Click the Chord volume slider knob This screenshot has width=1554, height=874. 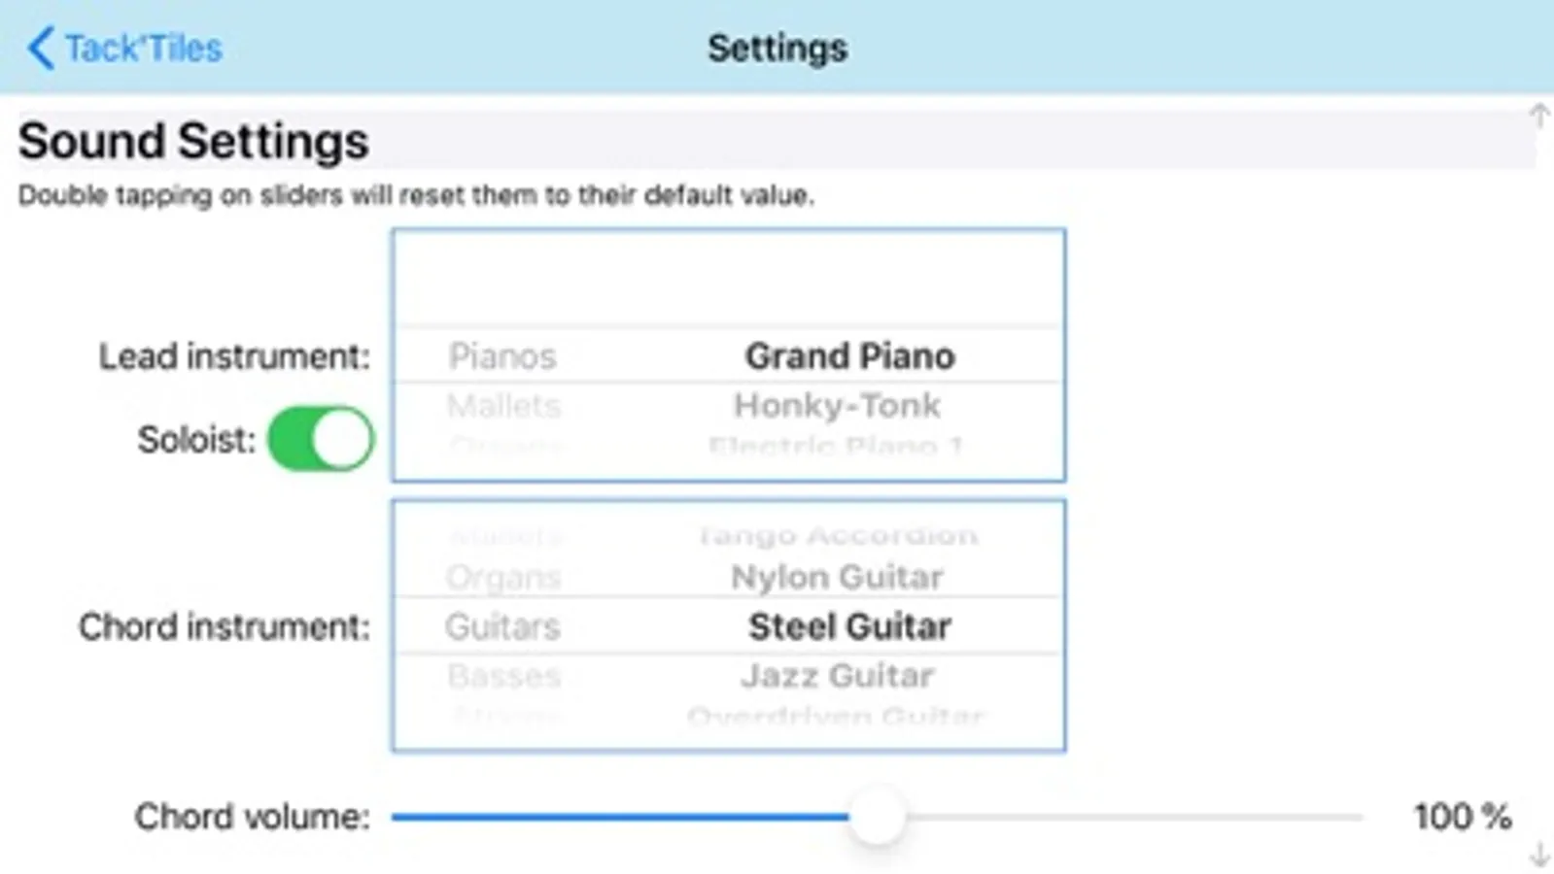(x=877, y=817)
